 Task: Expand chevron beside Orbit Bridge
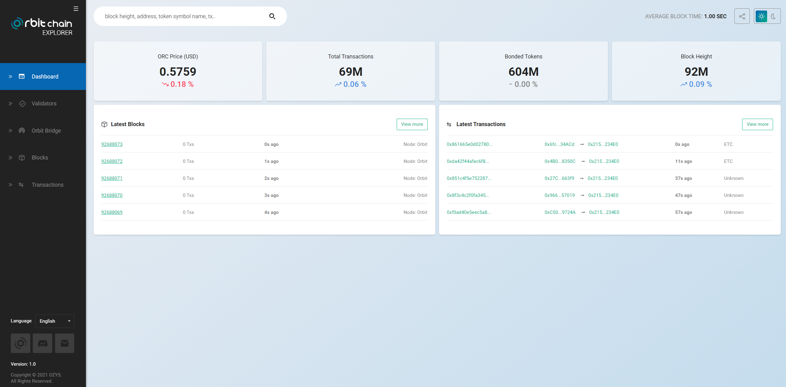click(x=11, y=130)
